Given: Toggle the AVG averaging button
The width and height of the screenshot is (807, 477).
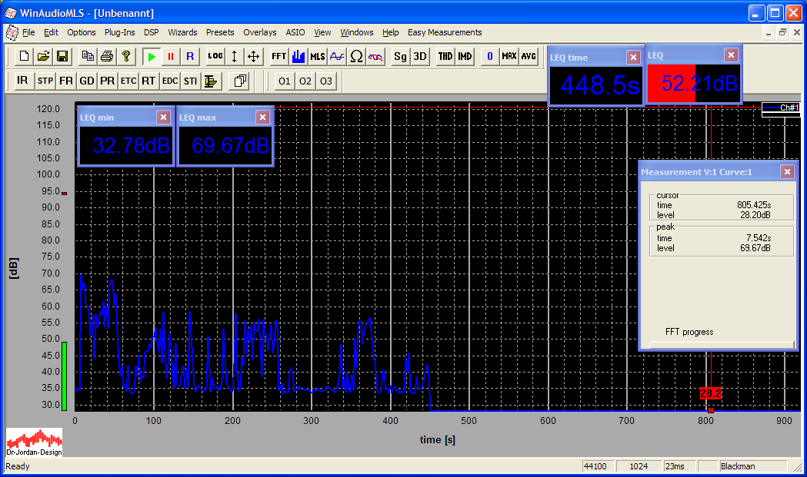Looking at the screenshot, I should pyautogui.click(x=529, y=57).
